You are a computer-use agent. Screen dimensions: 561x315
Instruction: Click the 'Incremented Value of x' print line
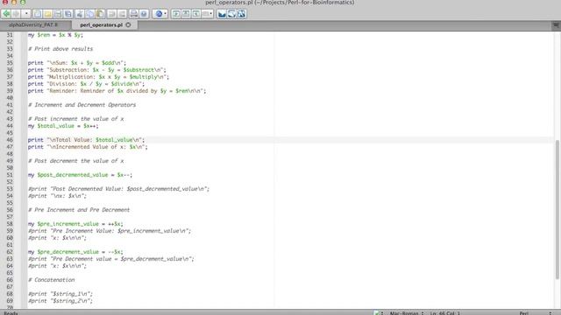[88, 147]
